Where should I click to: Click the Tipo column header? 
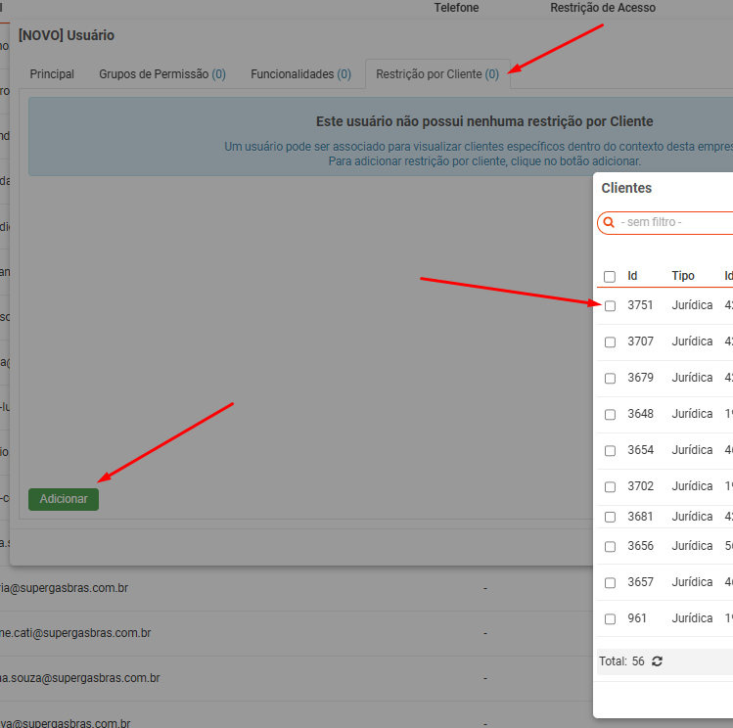(683, 277)
